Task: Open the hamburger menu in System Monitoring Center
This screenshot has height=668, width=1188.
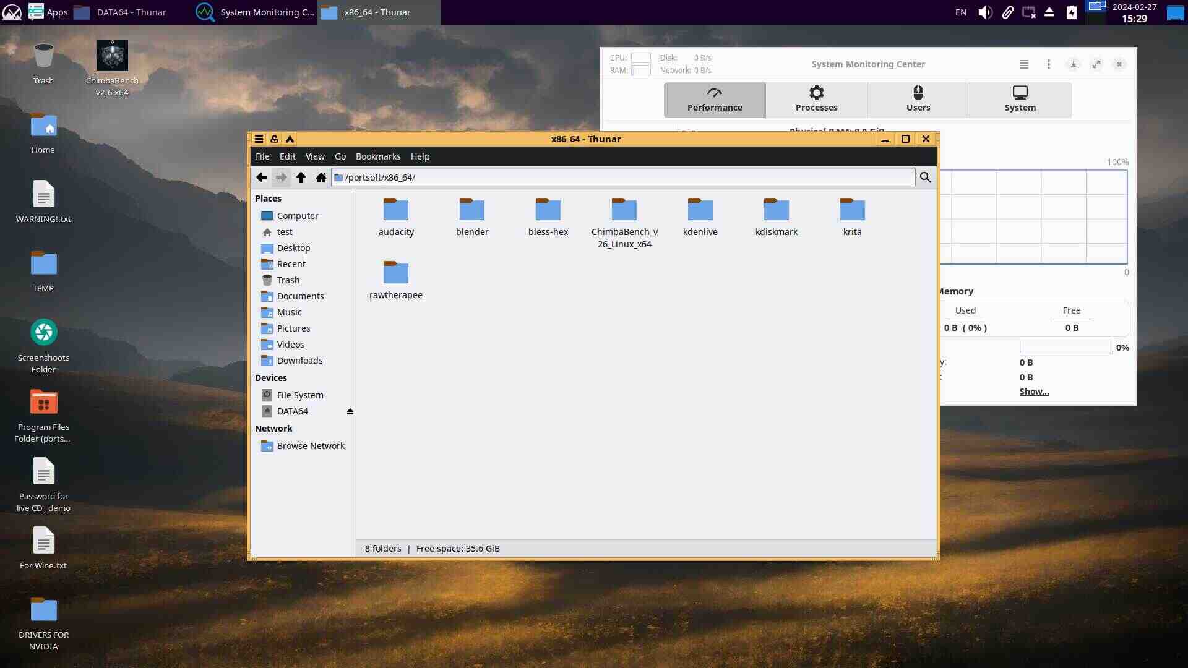Action: coord(1024,64)
